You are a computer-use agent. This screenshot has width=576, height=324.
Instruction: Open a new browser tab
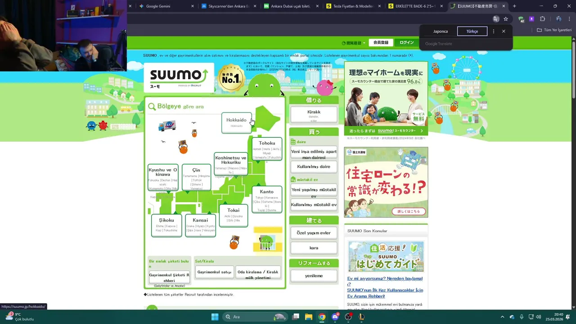[x=514, y=6]
